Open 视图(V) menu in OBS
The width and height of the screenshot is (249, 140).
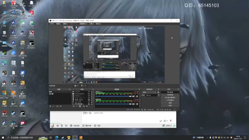point(65,24)
